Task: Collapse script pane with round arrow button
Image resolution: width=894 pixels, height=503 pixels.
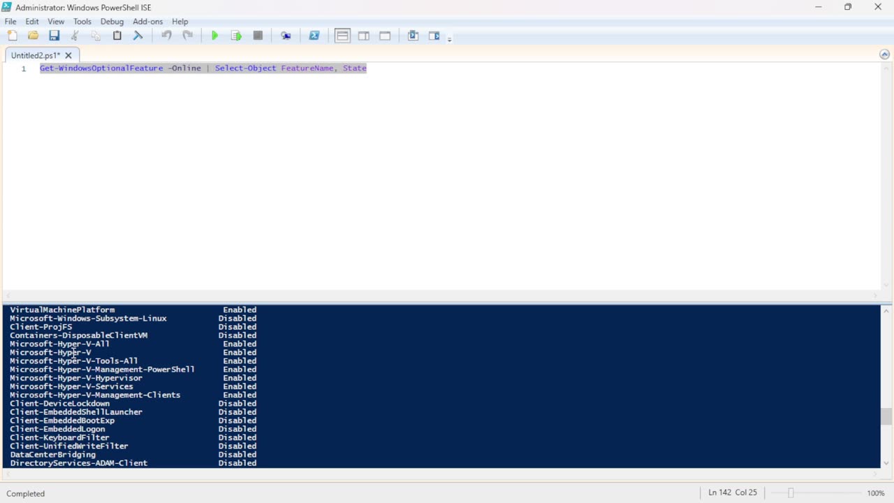Action: click(x=884, y=54)
